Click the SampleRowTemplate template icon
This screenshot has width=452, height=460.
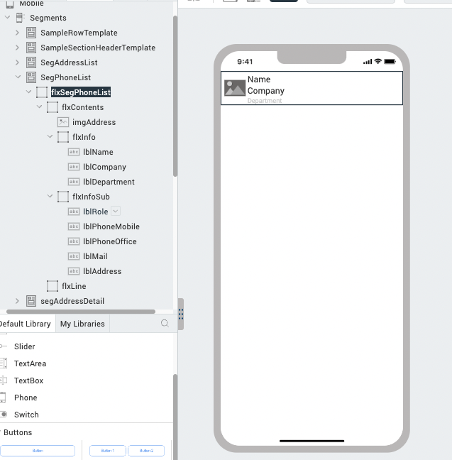(31, 33)
